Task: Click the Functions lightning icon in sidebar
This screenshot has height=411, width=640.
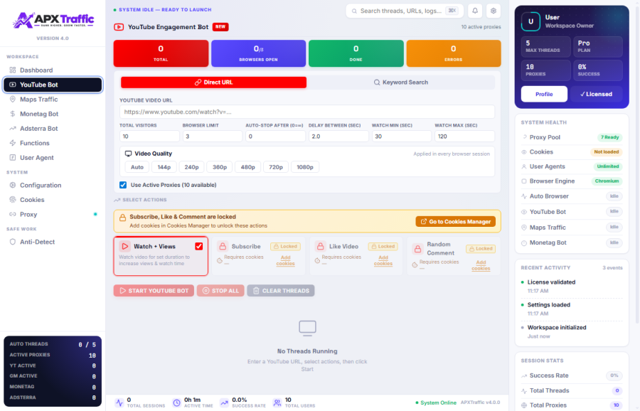Action: pyautogui.click(x=13, y=143)
